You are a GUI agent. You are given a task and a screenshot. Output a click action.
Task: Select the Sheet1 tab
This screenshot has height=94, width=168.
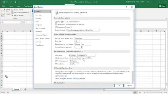[16, 89]
